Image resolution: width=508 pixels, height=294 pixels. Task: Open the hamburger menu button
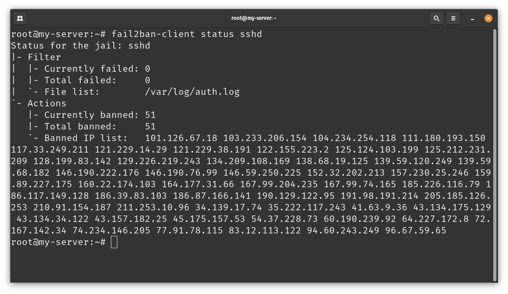click(x=453, y=18)
